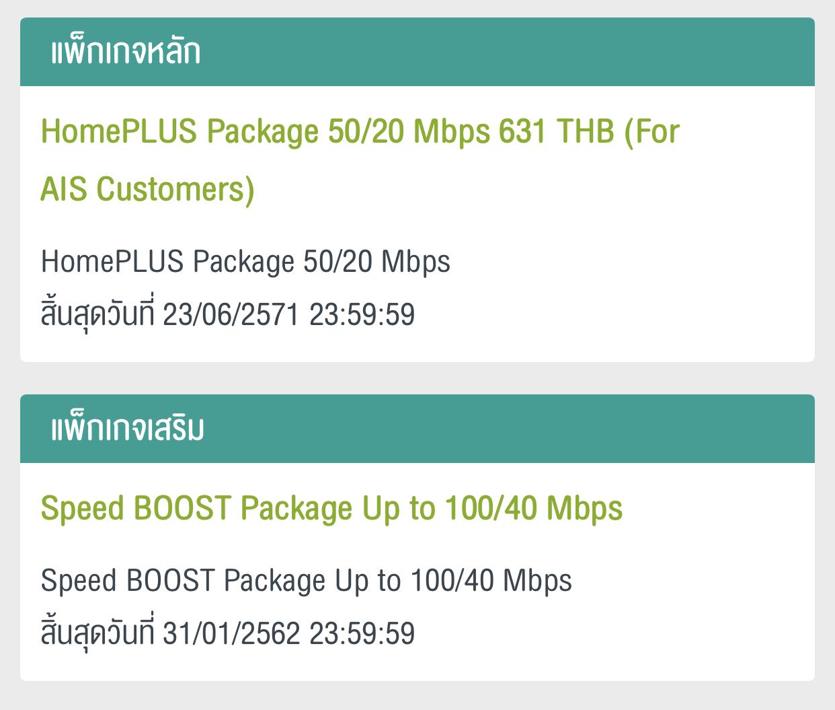Screen dimensions: 835x710
Task: Open the green Speed BOOST title link
Action: (331, 509)
